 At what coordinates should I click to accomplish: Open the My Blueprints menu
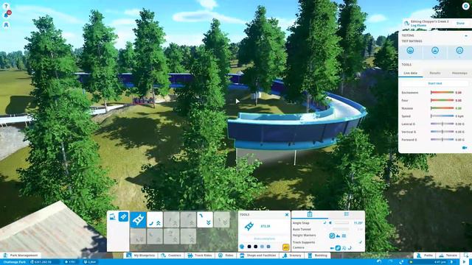tap(141, 255)
